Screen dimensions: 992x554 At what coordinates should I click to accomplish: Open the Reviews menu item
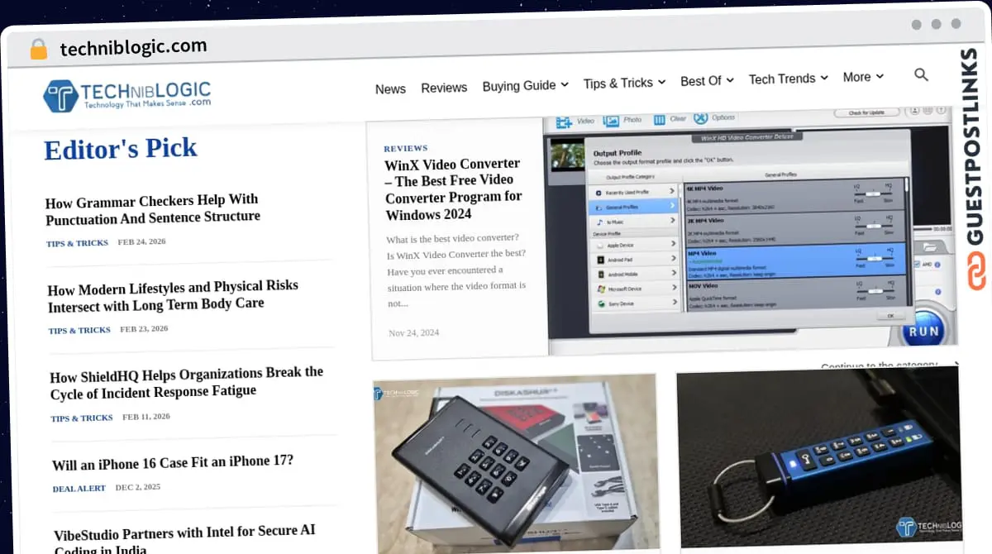tap(444, 88)
